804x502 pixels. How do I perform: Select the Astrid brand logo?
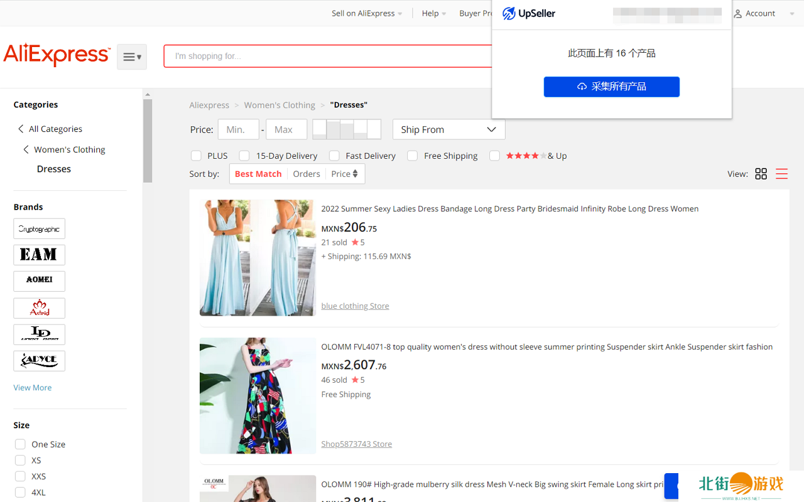(39, 308)
